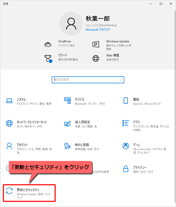176x207 pixels.
Task: Open デバイス keyboard and speaker icon
Action: [x=68, y=101]
